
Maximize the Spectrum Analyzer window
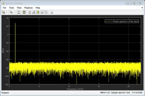[x=134, y=3]
